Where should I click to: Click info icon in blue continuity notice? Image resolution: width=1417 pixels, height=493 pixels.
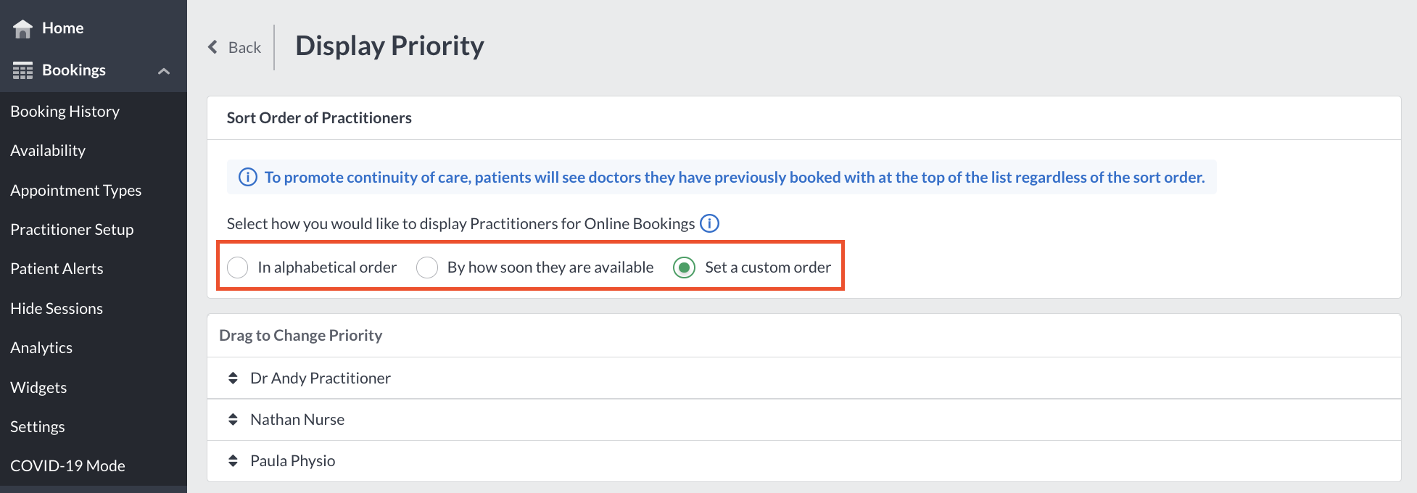[248, 177]
